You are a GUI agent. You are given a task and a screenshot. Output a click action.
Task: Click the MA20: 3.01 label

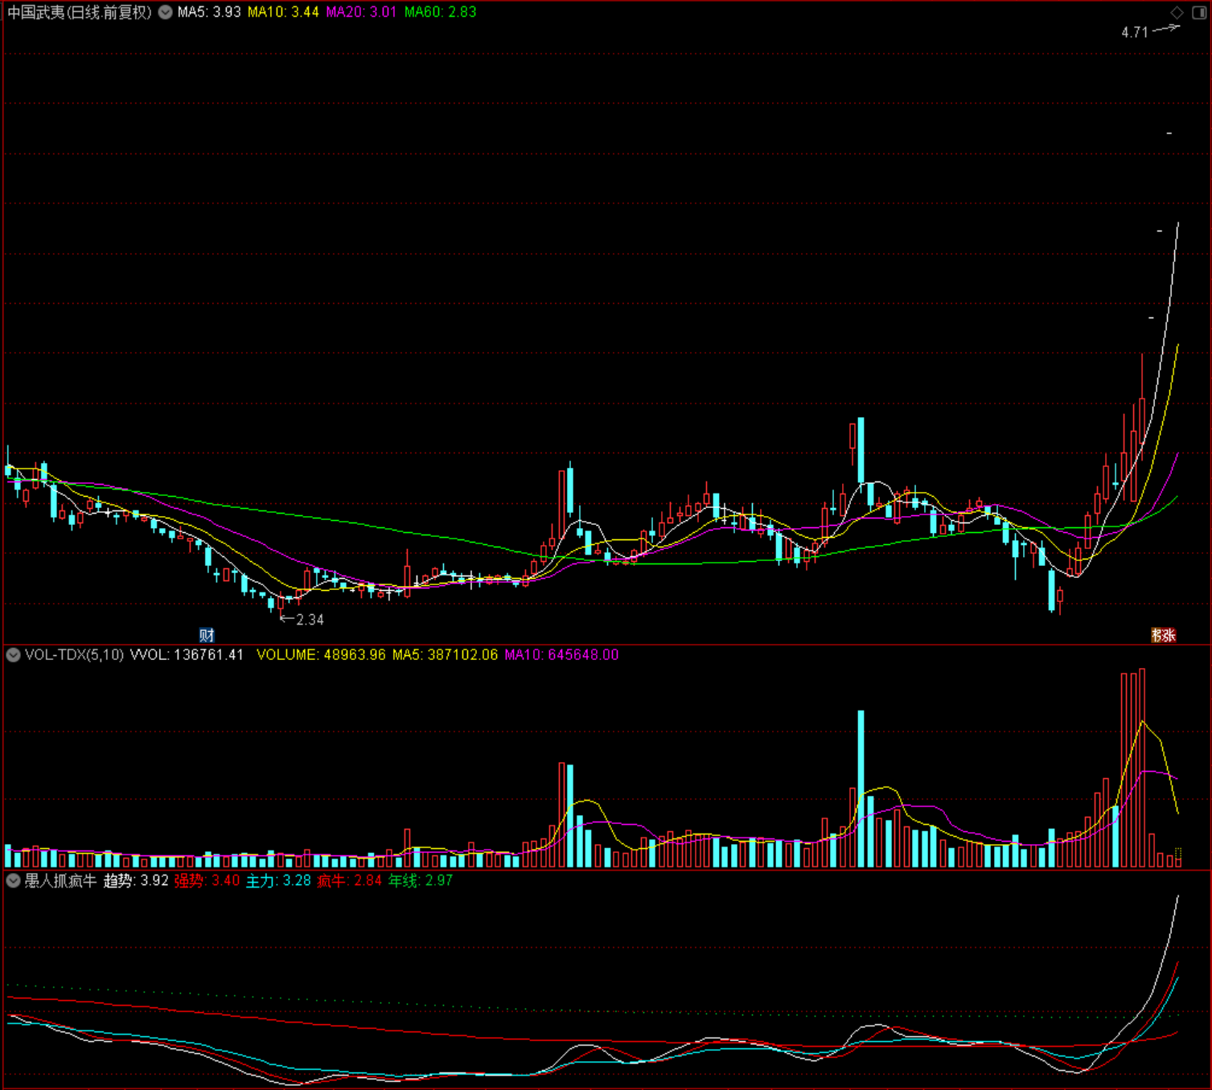361,12
